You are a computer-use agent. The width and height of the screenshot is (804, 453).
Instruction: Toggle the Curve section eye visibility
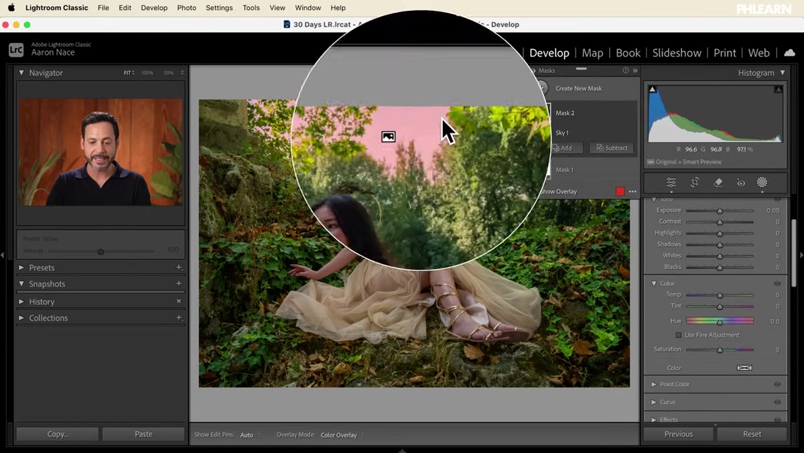(777, 402)
